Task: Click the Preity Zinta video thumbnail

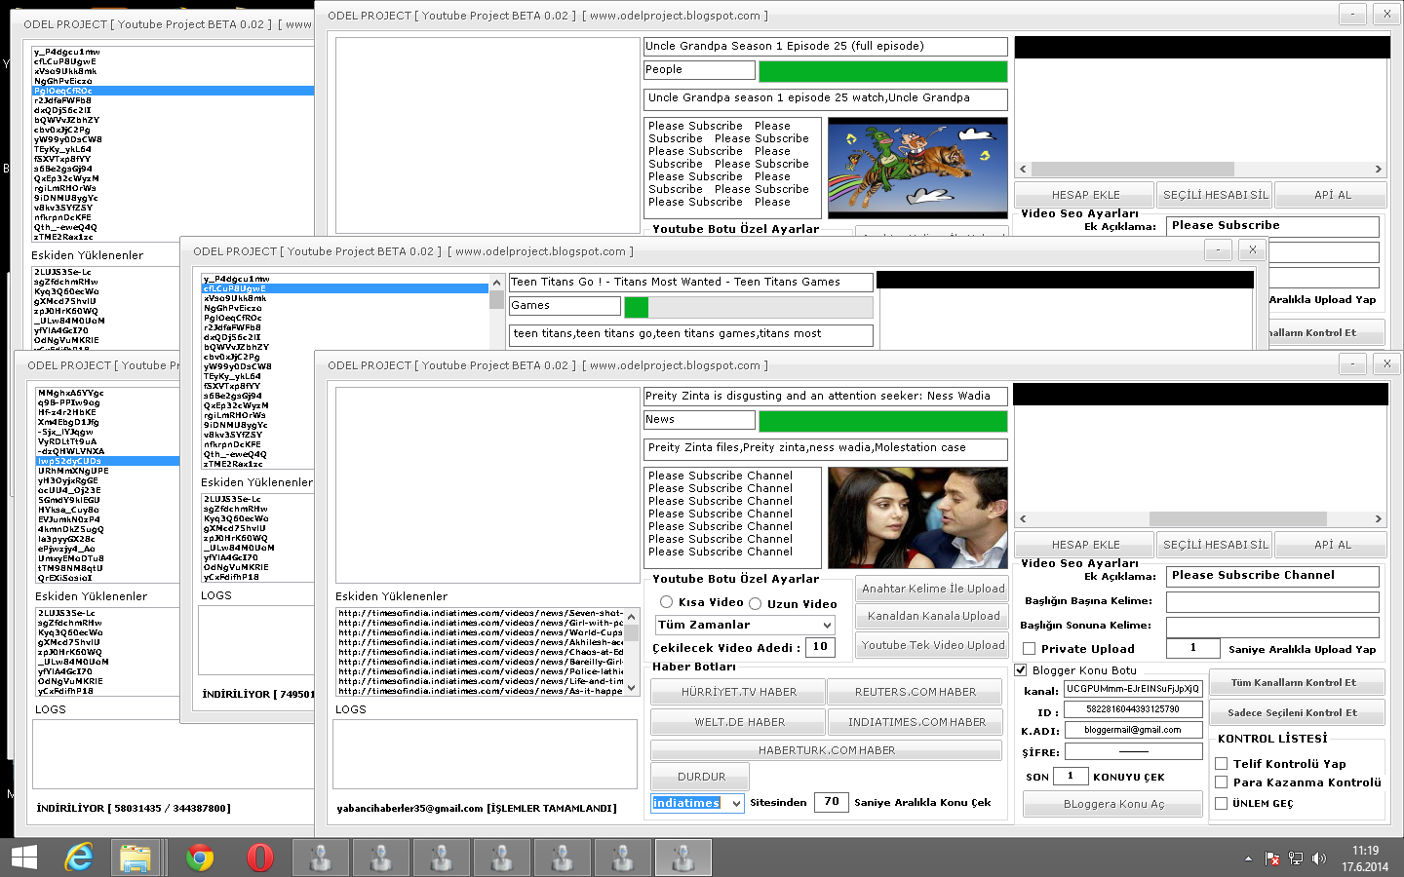Action: tap(917, 517)
